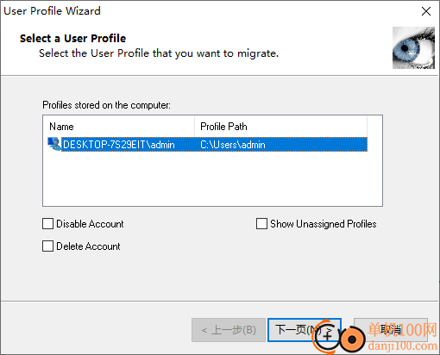Click the circular plus cursor overlay icon
Image resolution: width=440 pixels, height=355 pixels.
pyautogui.click(x=326, y=336)
